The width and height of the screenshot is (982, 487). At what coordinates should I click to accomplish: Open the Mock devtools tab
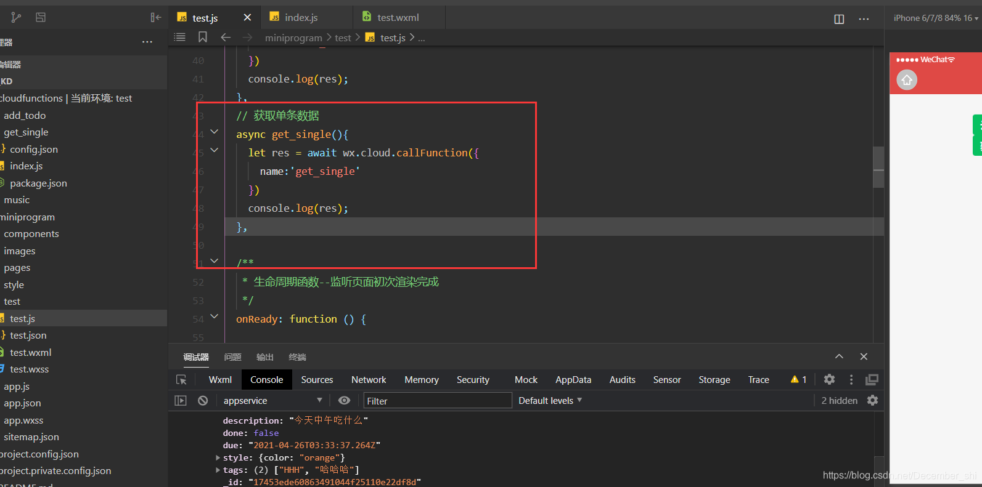(526, 380)
